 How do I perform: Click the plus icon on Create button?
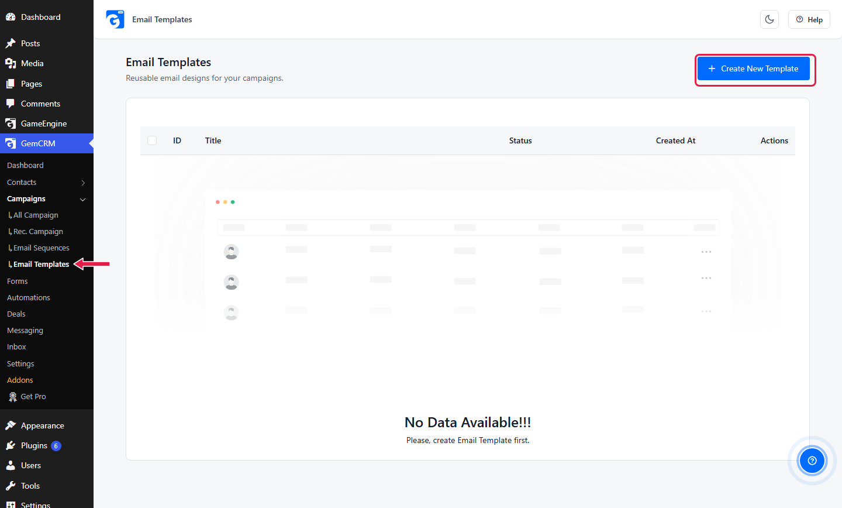[x=712, y=68]
